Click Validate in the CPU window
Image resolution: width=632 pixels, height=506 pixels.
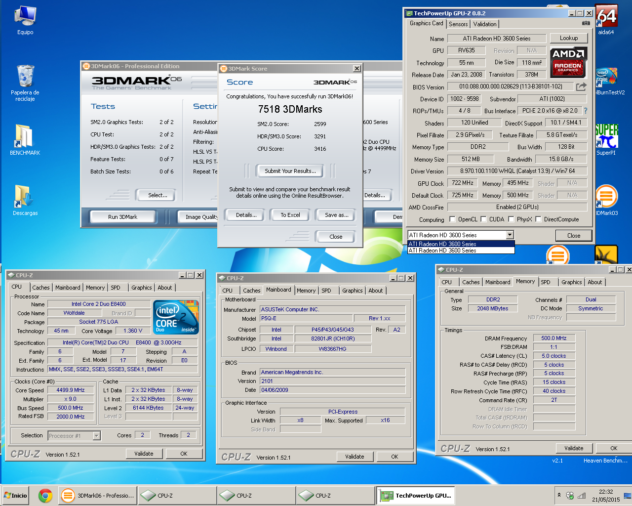coord(144,454)
